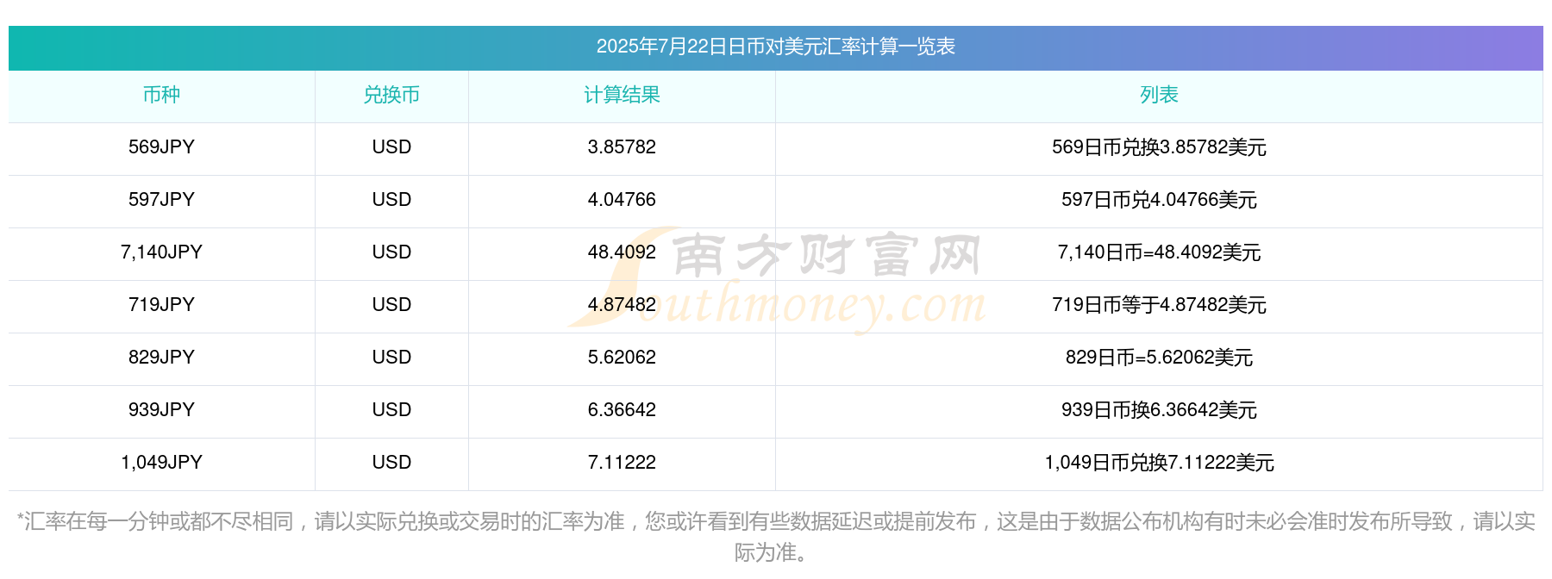Select the 719JPY cell
The height and width of the screenshot is (579, 1552).
coord(161,305)
